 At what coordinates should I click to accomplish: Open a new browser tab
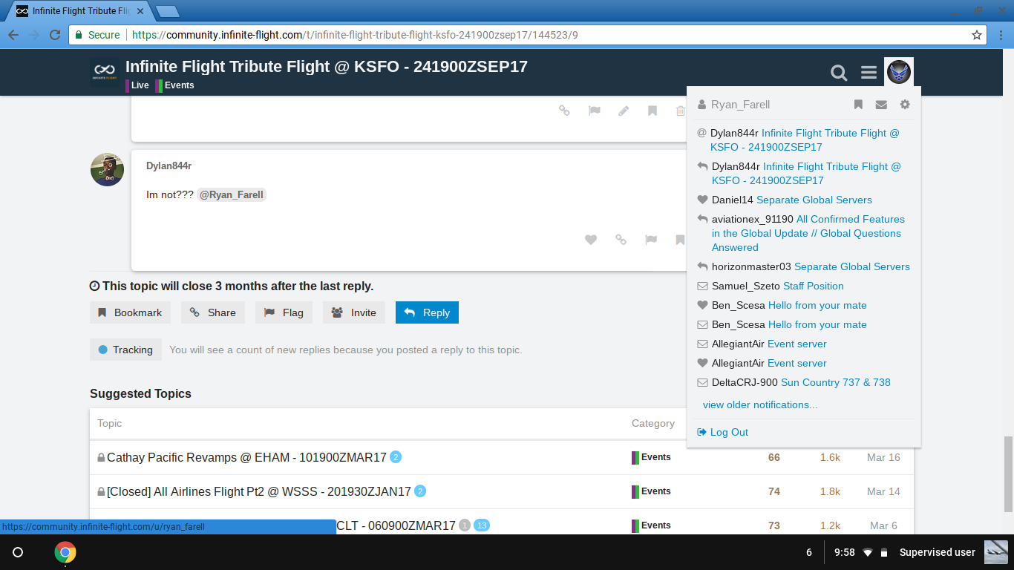tap(168, 11)
